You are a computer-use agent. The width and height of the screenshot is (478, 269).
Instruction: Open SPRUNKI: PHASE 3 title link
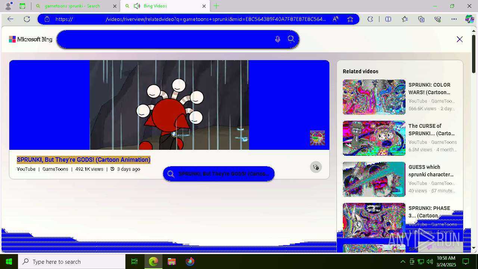429,212
